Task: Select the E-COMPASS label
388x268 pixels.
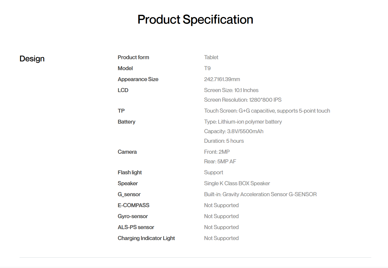Action: tap(134, 205)
